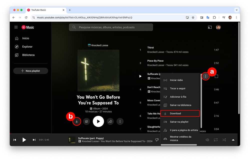
Task: Select Download from the context menu
Action: coord(180,113)
